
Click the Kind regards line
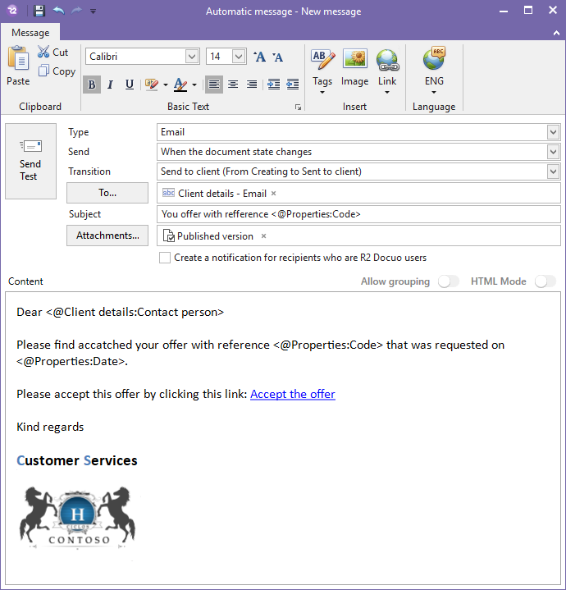pyautogui.click(x=50, y=427)
